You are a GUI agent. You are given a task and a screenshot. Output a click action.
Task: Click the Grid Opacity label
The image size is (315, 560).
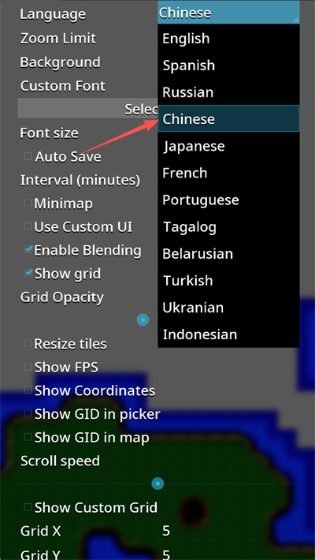pos(62,297)
